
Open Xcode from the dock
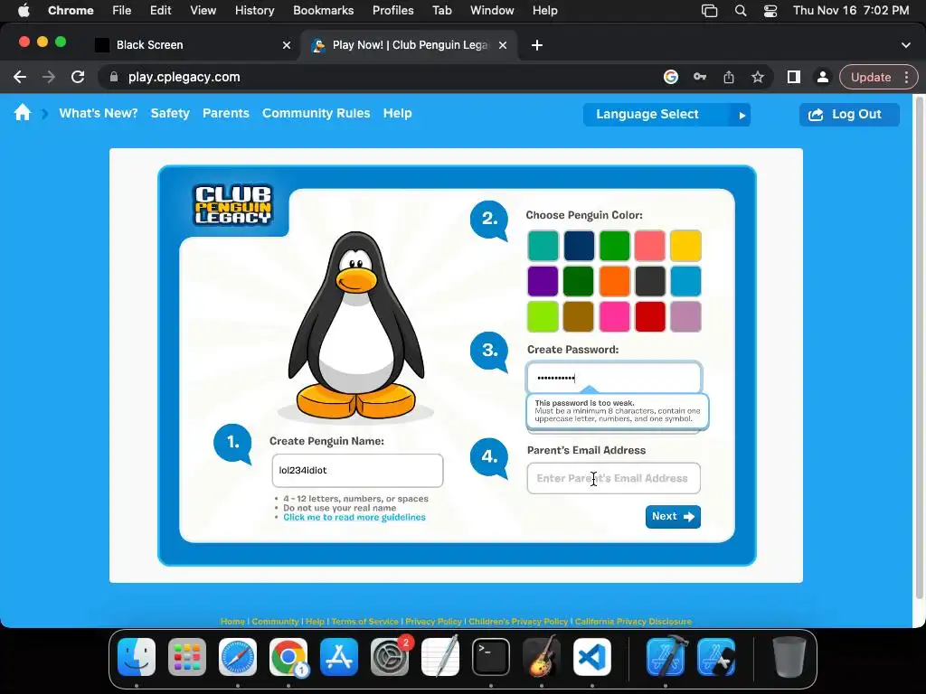pos(666,657)
